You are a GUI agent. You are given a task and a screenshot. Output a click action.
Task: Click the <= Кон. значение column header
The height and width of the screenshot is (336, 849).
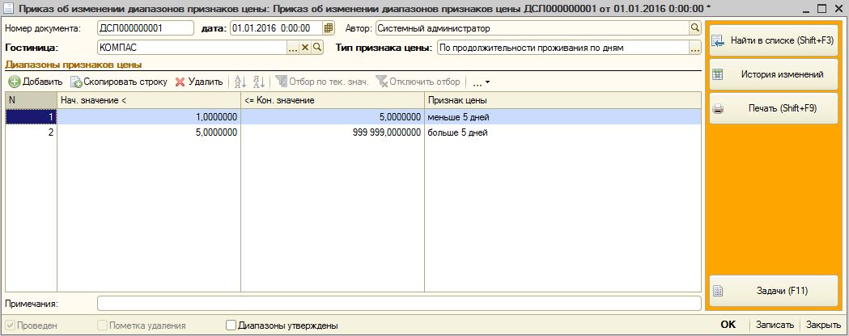coord(333,100)
